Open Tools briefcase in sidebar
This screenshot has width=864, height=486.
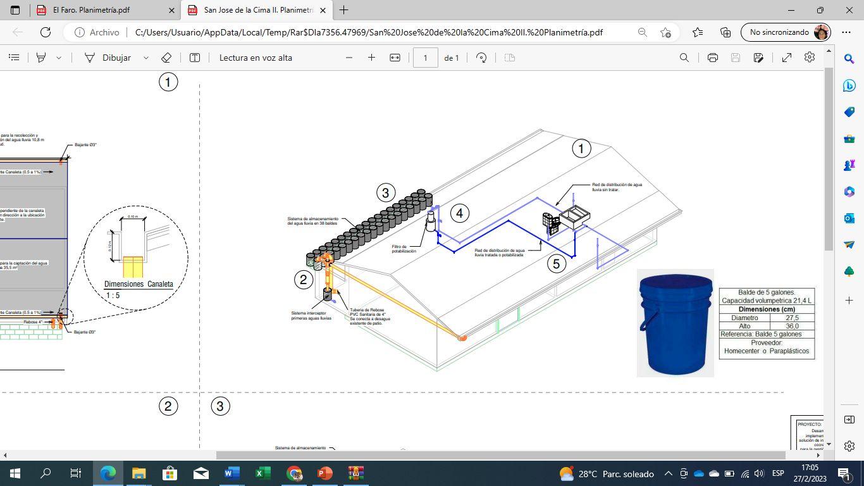pyautogui.click(x=849, y=139)
